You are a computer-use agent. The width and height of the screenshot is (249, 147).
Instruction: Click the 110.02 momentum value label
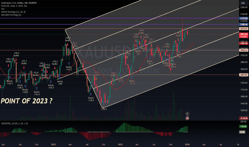pyautogui.click(x=243, y=126)
